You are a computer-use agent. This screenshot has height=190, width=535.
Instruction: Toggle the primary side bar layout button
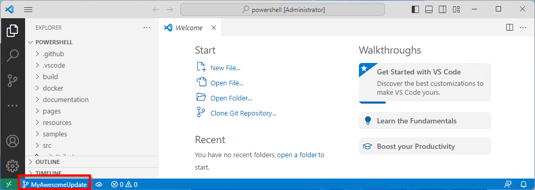[415, 9]
